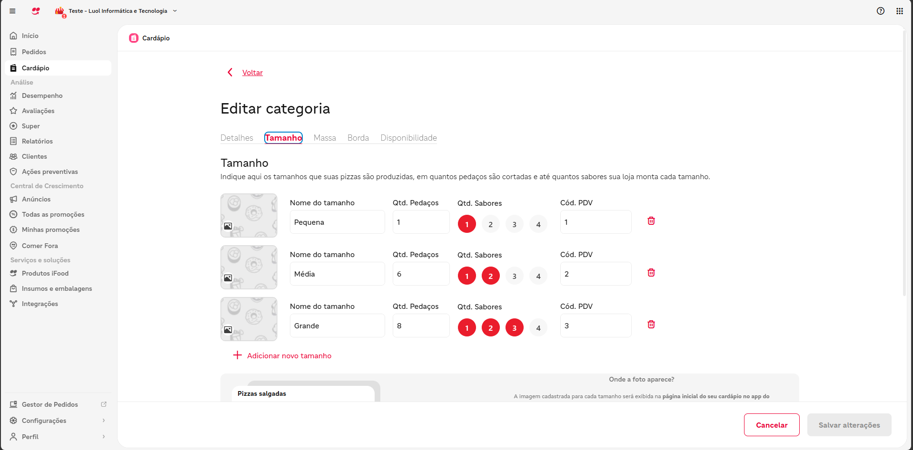
Task: Set Grande flavors to 4
Action: (538, 328)
